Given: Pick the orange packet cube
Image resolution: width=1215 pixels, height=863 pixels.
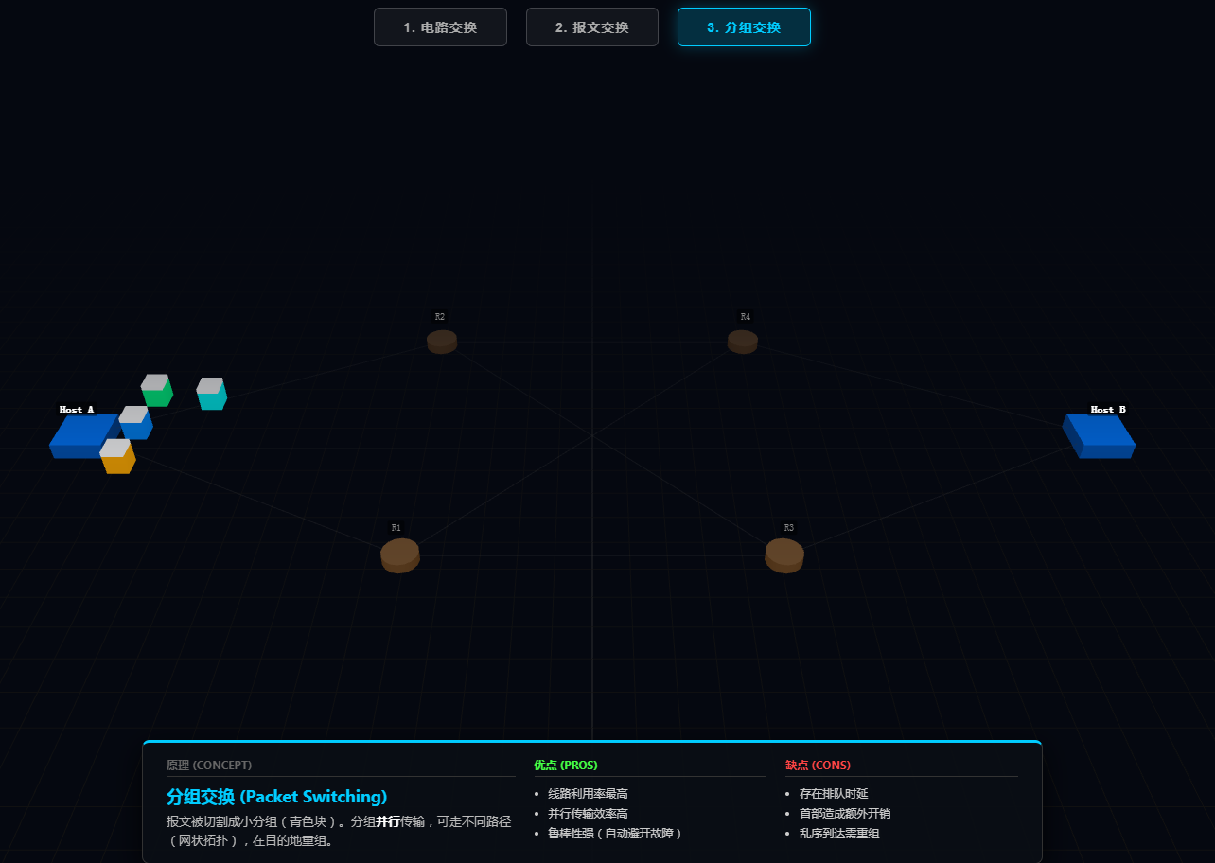Looking at the screenshot, I should pyautogui.click(x=118, y=457).
